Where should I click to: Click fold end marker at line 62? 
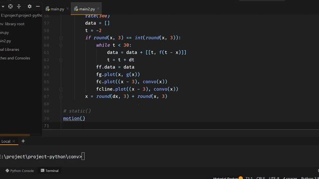click(x=61, y=60)
